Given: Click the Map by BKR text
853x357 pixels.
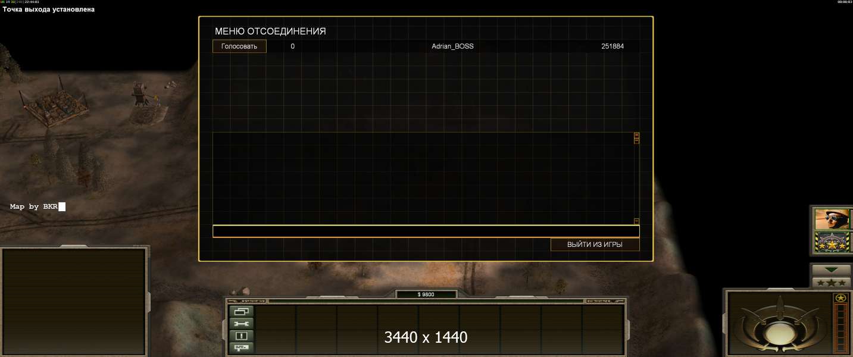Looking at the screenshot, I should tap(34, 206).
